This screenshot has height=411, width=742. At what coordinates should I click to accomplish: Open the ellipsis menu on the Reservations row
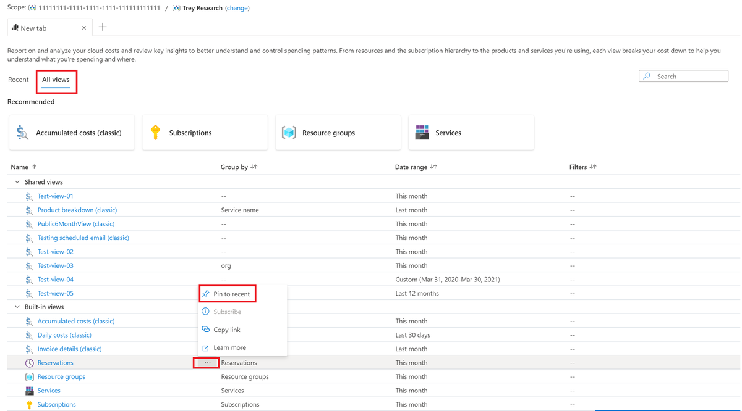click(x=206, y=362)
